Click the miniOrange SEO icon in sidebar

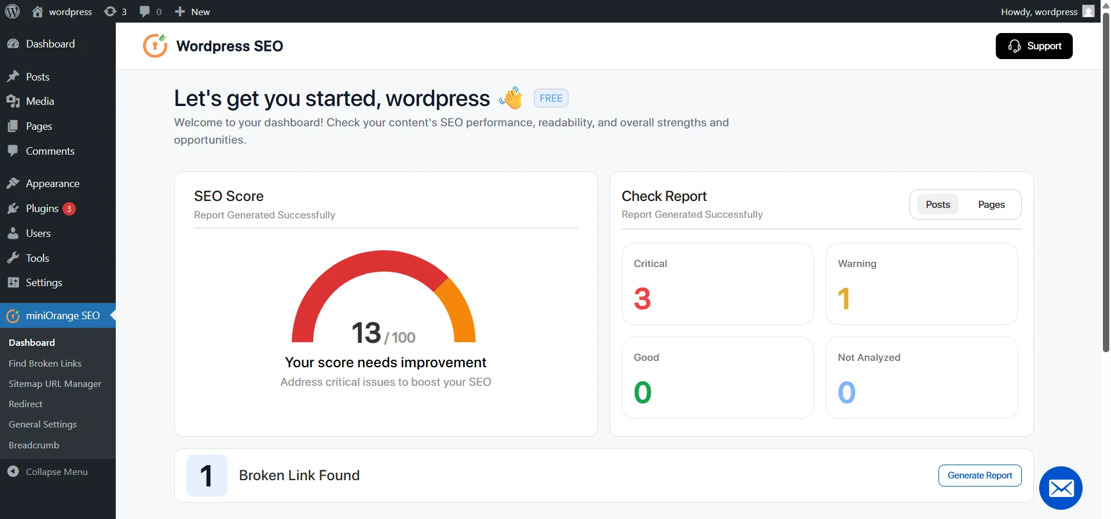point(13,316)
